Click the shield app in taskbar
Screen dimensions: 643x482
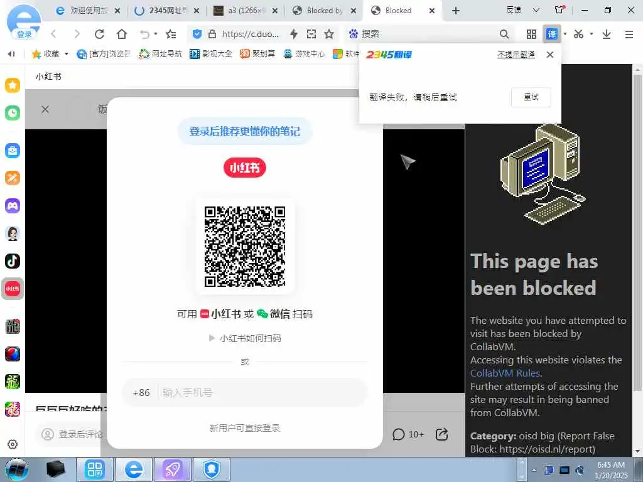point(212,469)
